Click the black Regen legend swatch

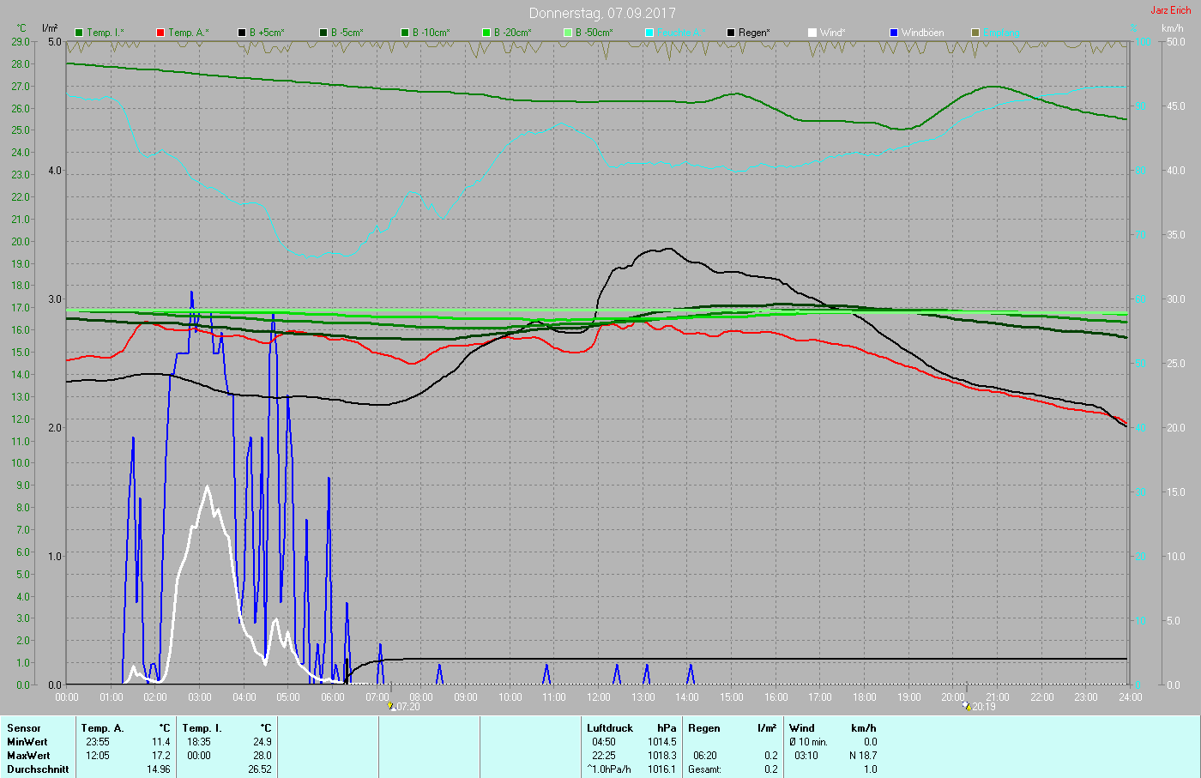[731, 33]
